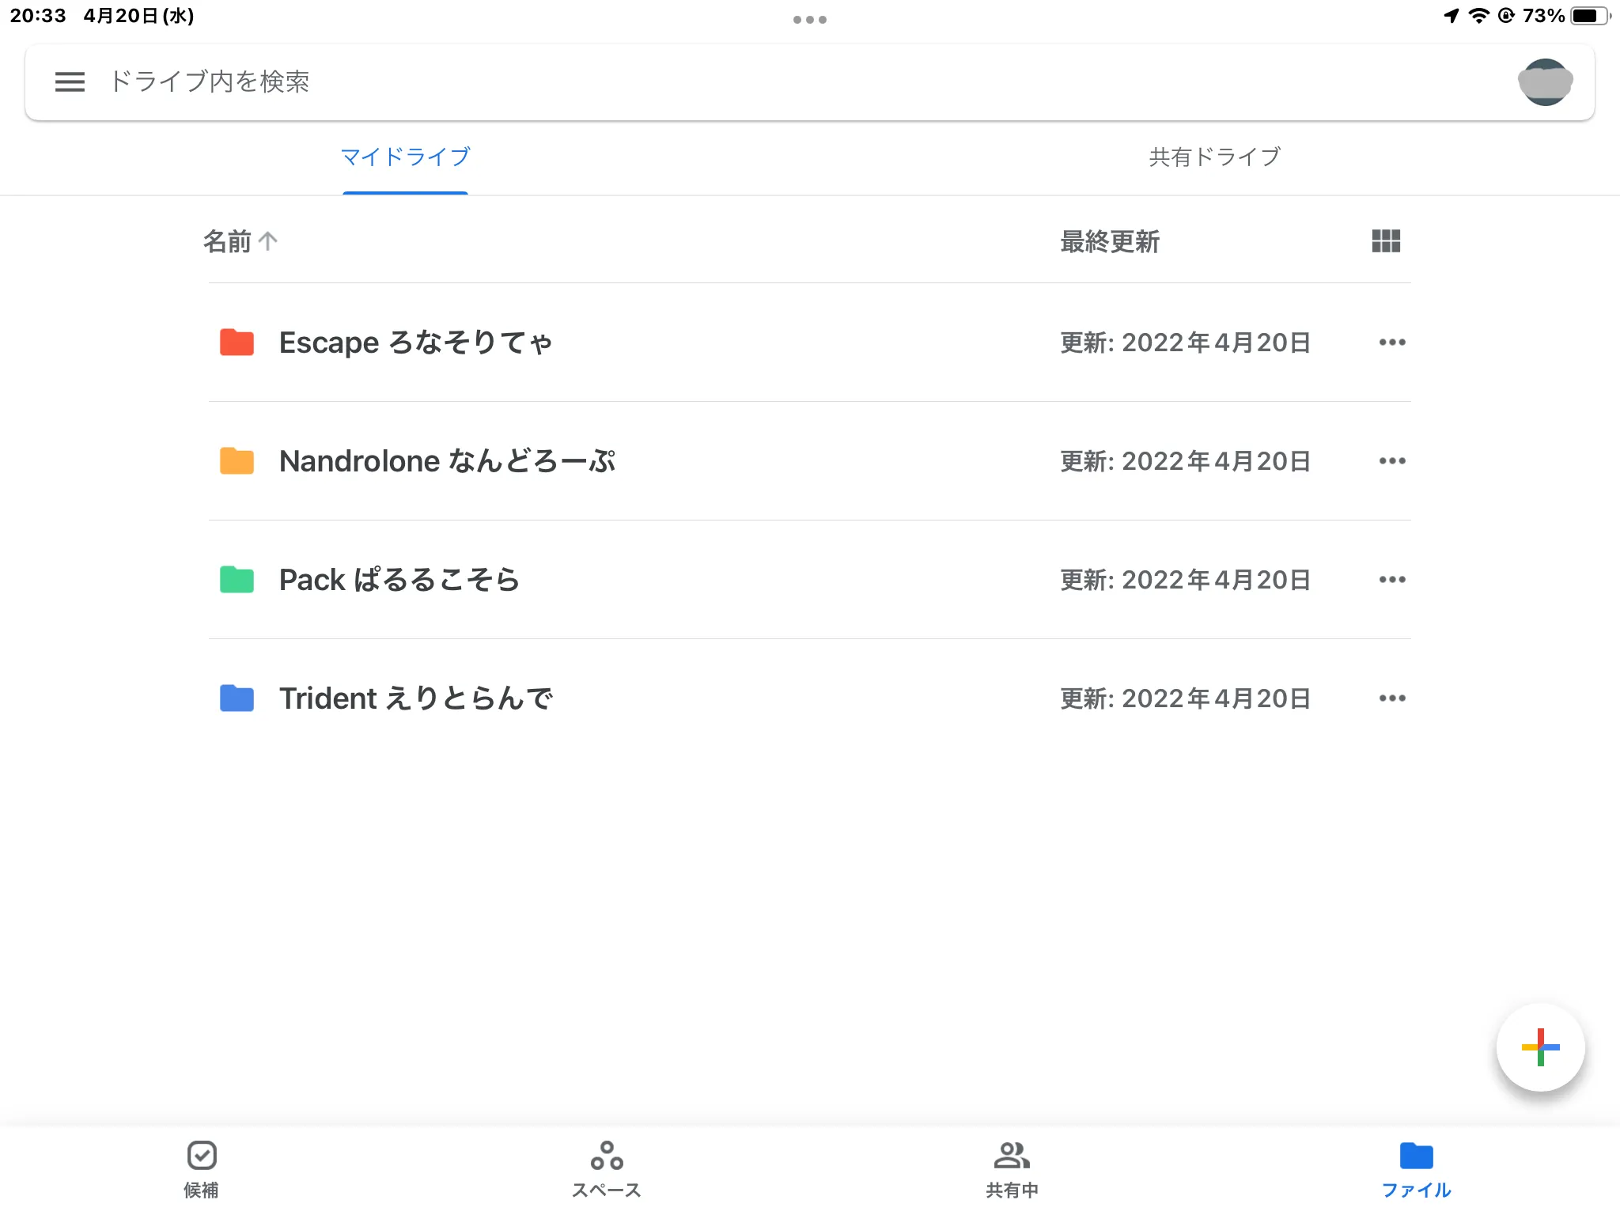The height and width of the screenshot is (1215, 1620).
Task: Open more options for Pack folder
Action: (x=1392, y=580)
